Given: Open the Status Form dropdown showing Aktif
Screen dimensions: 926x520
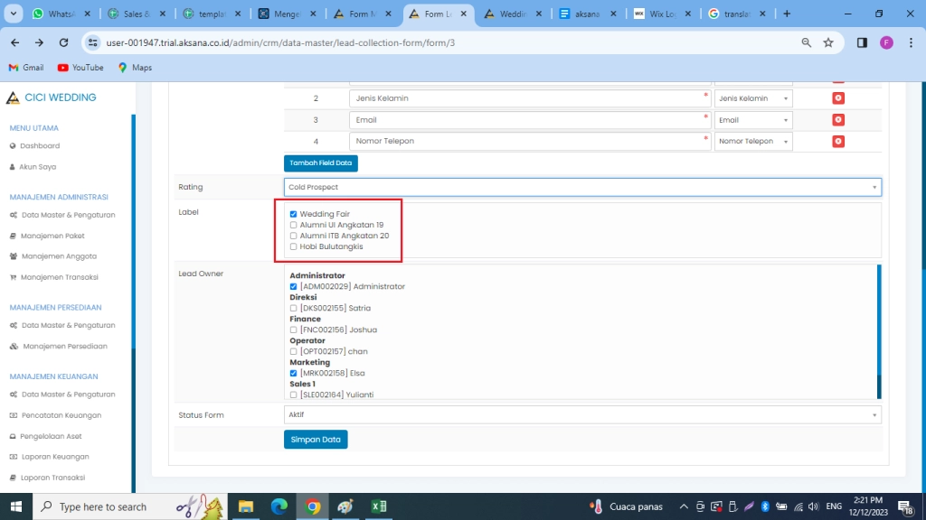Looking at the screenshot, I should coord(581,414).
